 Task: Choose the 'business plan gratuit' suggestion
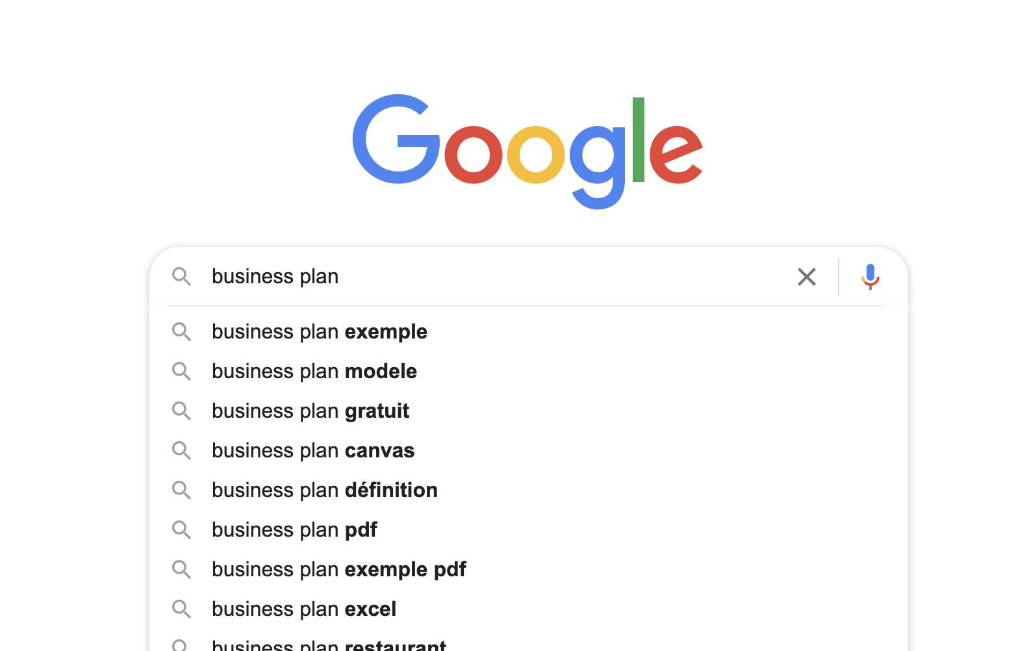(x=310, y=411)
